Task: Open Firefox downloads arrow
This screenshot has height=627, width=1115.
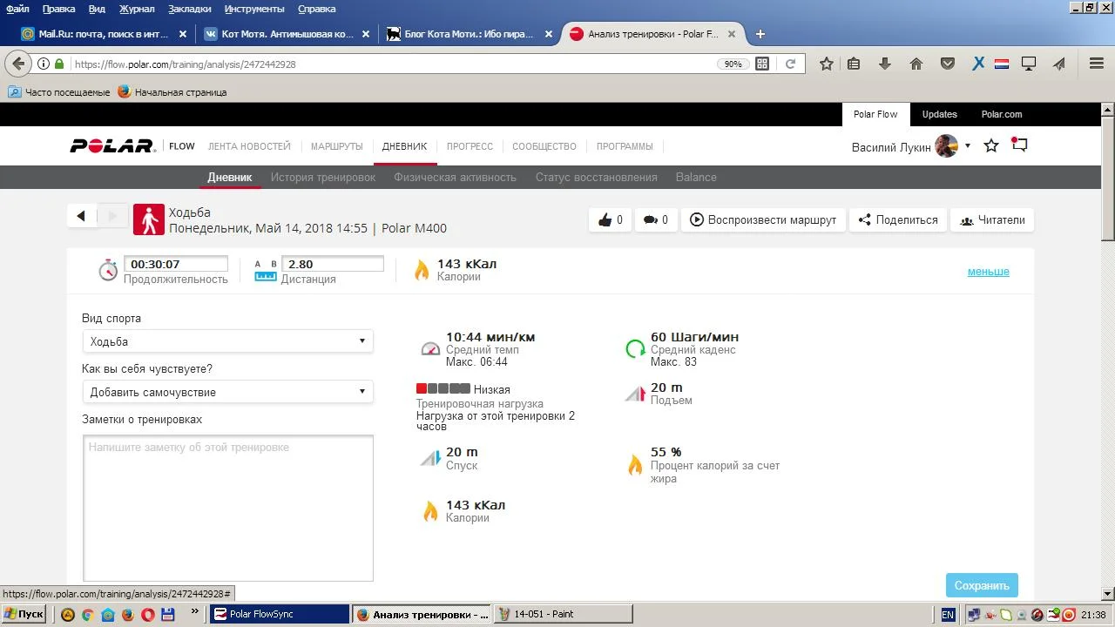Action: pos(885,64)
